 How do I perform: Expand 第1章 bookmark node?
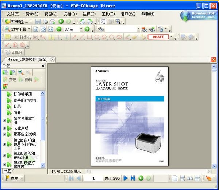[x=4, y=144]
